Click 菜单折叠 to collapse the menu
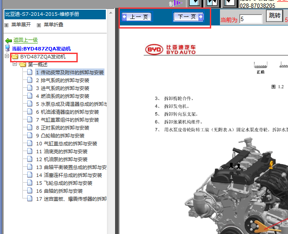 54,25
